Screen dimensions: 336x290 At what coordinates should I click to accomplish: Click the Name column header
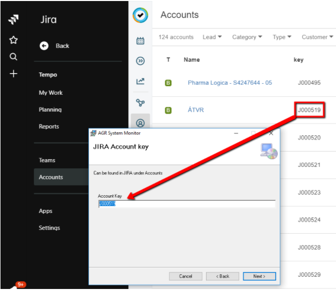(x=191, y=60)
